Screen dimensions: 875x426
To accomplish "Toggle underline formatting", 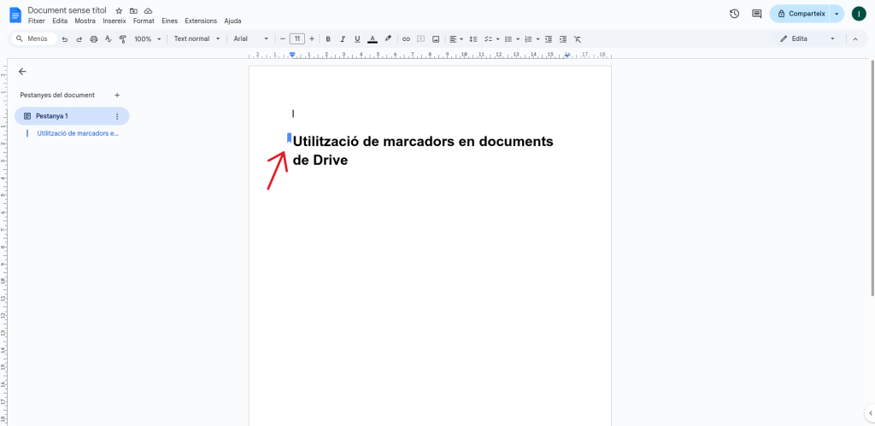I will pos(356,39).
